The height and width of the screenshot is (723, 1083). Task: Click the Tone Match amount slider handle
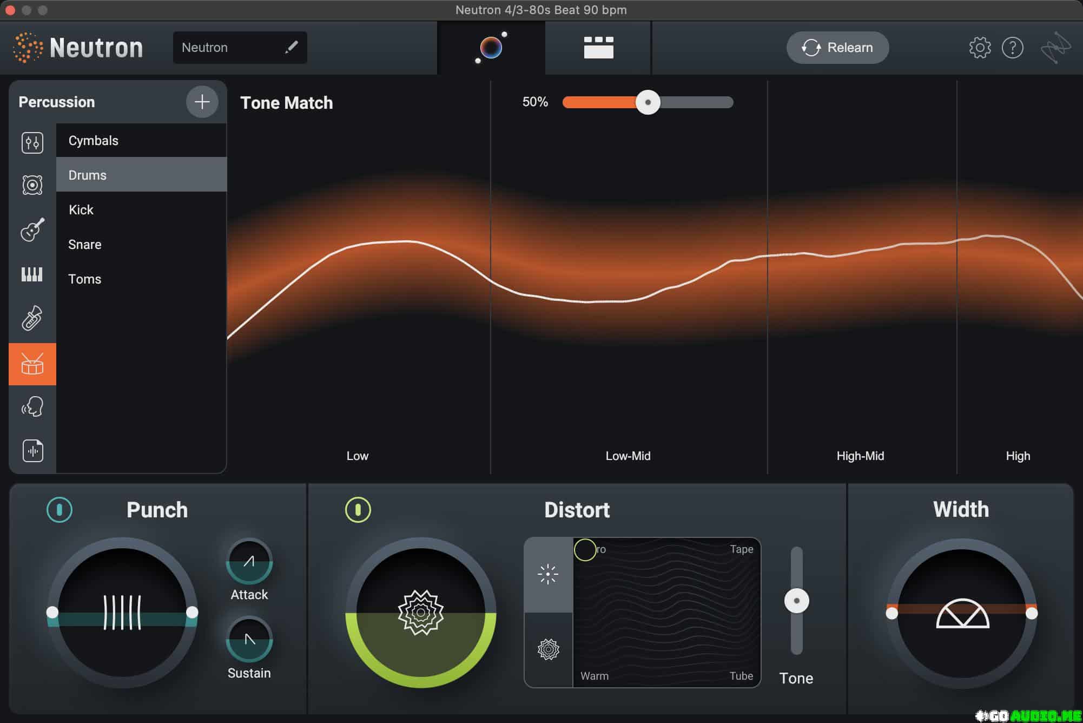click(x=648, y=102)
